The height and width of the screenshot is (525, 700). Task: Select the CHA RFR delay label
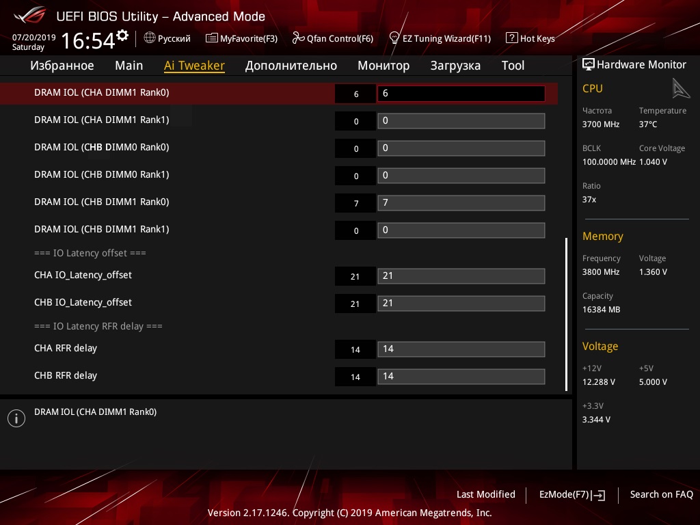66,348
